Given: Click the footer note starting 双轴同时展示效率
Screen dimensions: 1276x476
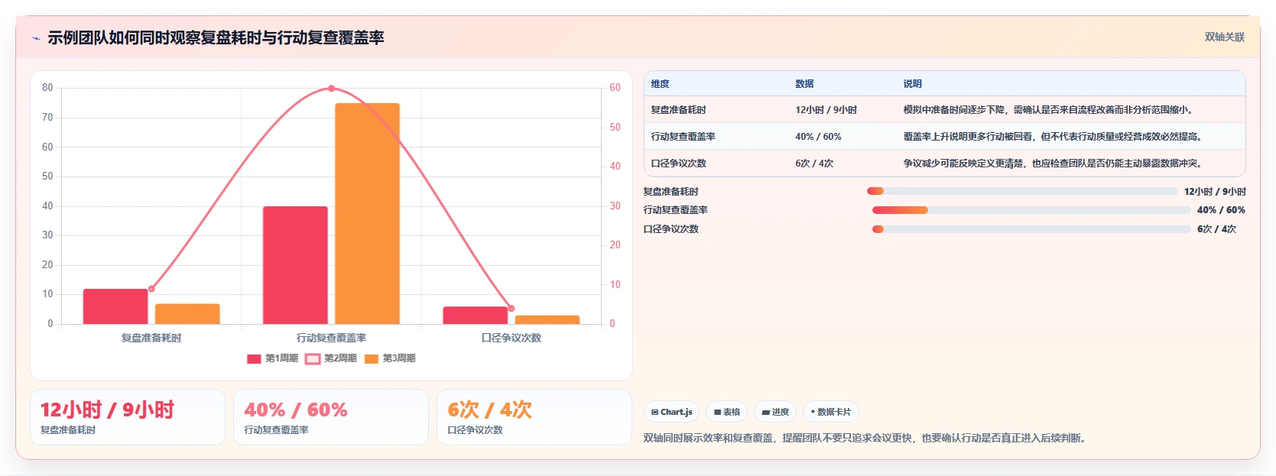Looking at the screenshot, I should click(x=865, y=438).
